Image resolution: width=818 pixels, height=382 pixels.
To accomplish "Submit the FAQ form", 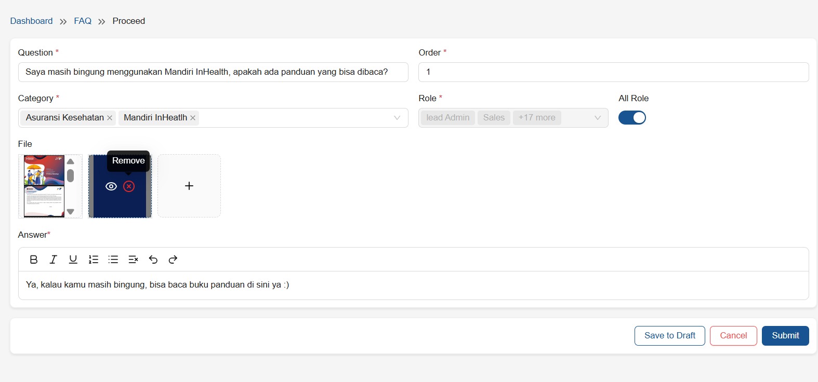I will tap(785, 336).
